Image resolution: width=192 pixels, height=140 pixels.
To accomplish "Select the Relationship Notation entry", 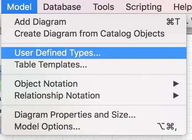I will coord(94,95).
